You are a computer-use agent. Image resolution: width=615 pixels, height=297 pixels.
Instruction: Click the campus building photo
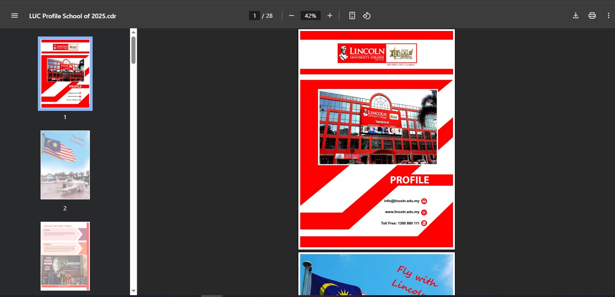point(378,127)
